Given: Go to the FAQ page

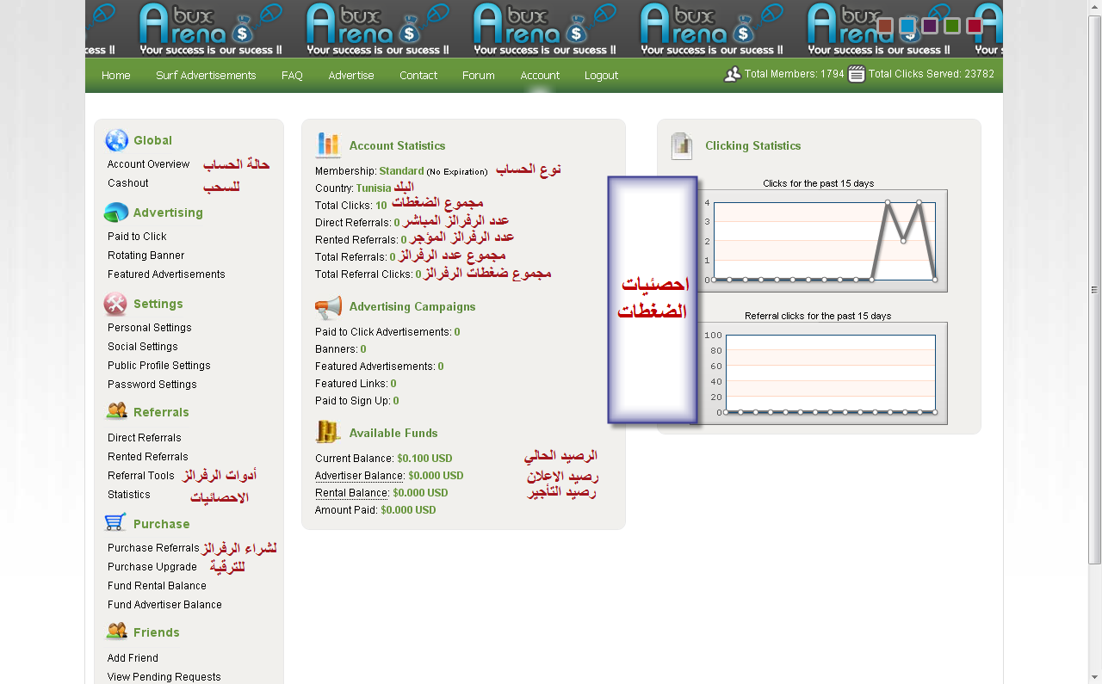Looking at the screenshot, I should 292,76.
